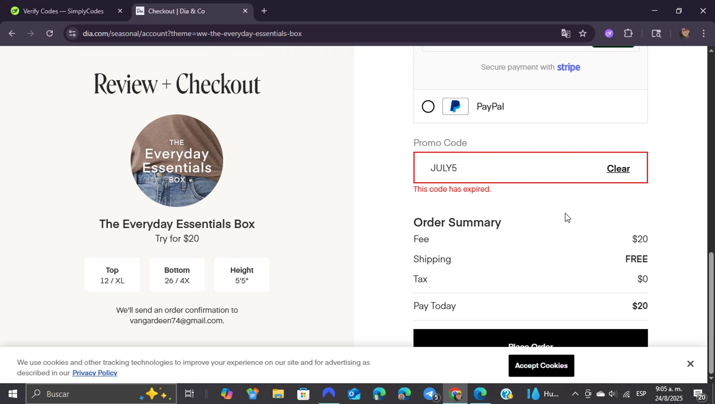Open Wi-Fi network settings in tray
This screenshot has width=715, height=404.
626,394
